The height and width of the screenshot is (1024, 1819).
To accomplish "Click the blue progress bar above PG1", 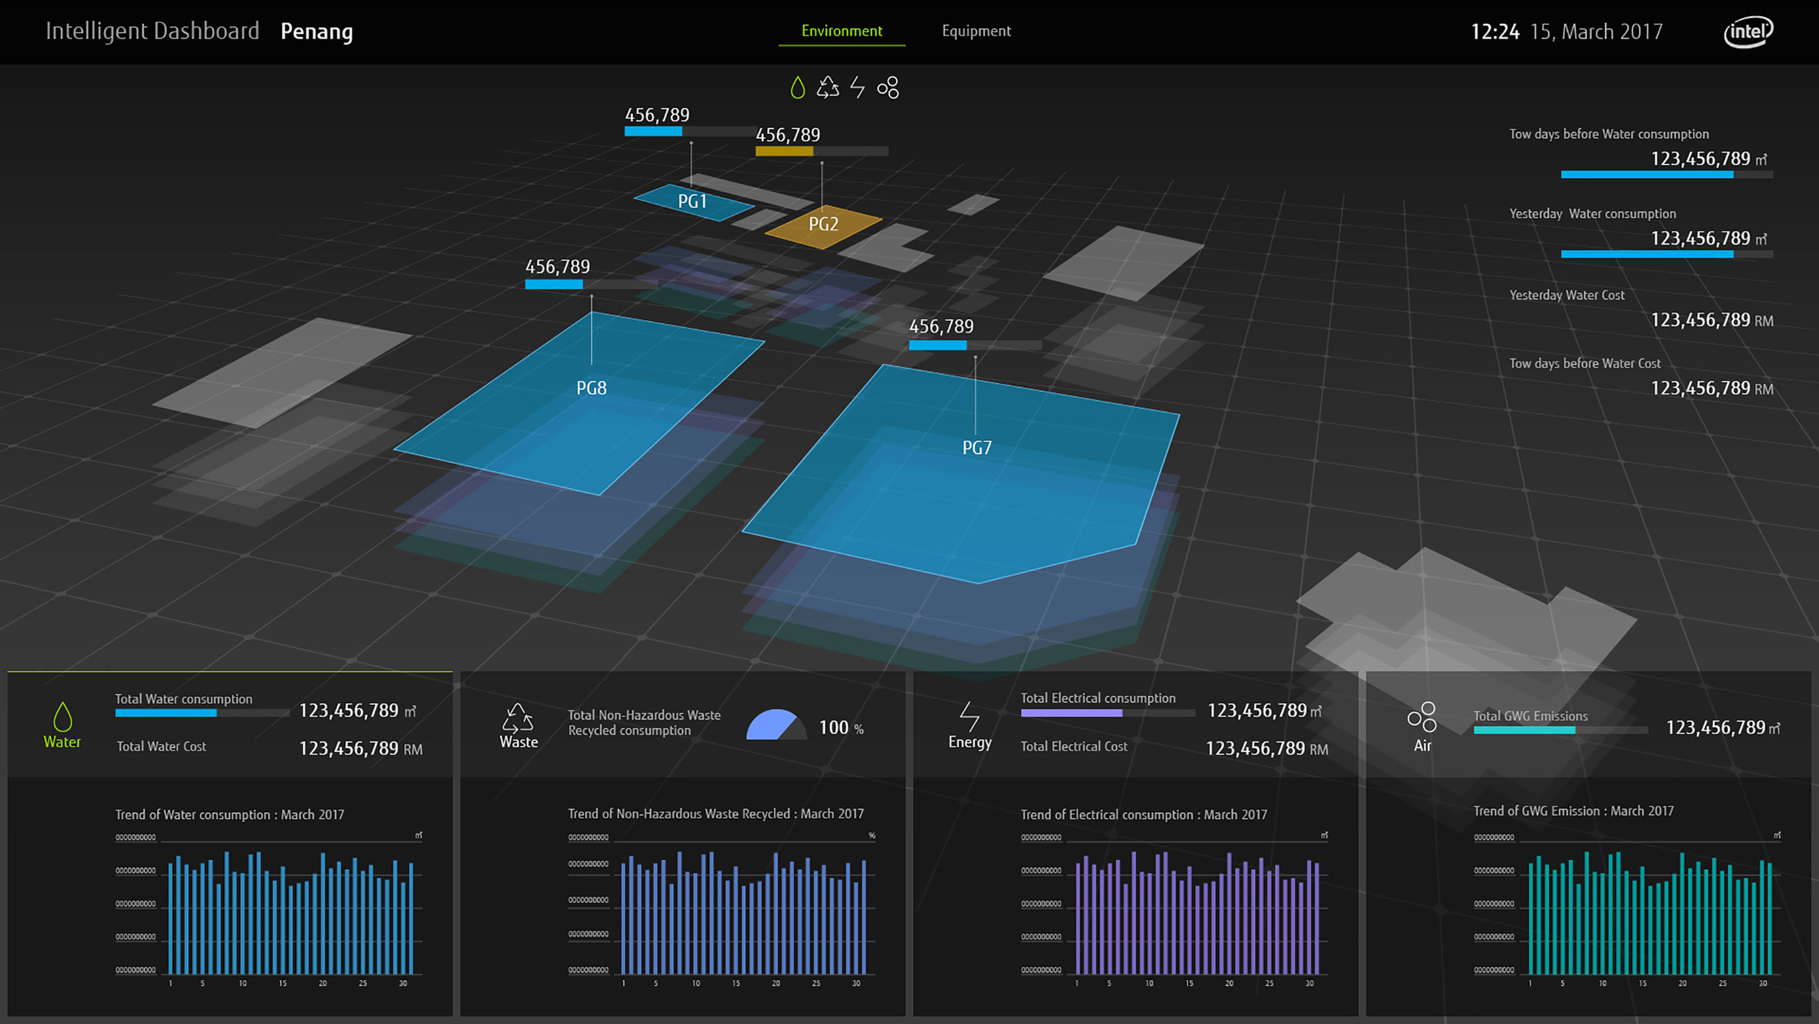I will [692, 131].
